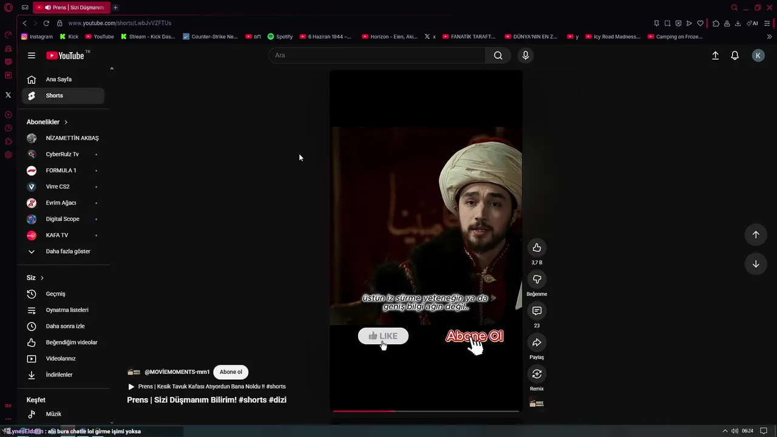Viewport: 777px width, 437px height.
Task: Expand the Siz section chevron
Action: 42,278
